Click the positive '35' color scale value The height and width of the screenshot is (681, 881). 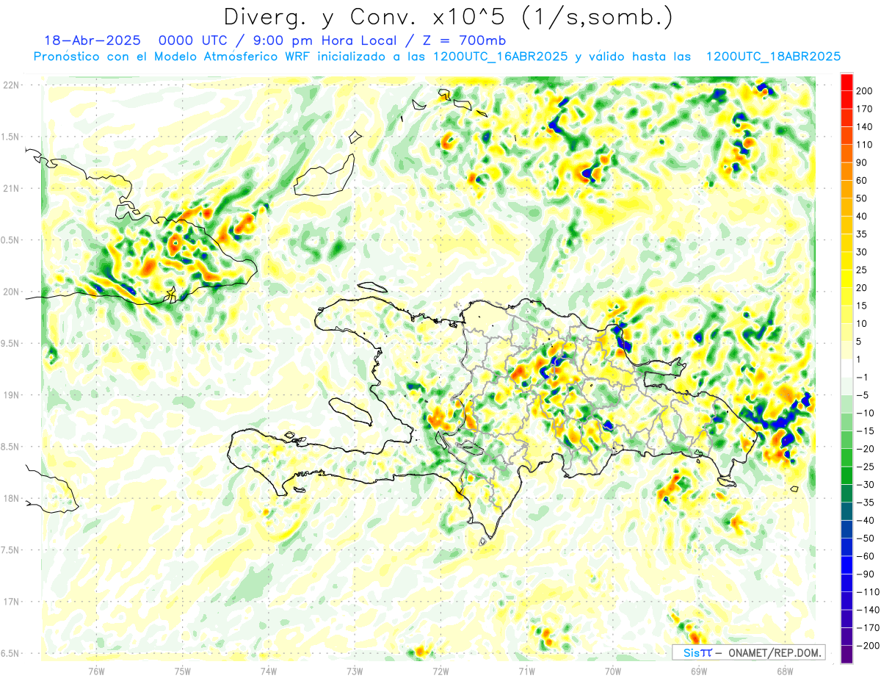[x=863, y=234]
